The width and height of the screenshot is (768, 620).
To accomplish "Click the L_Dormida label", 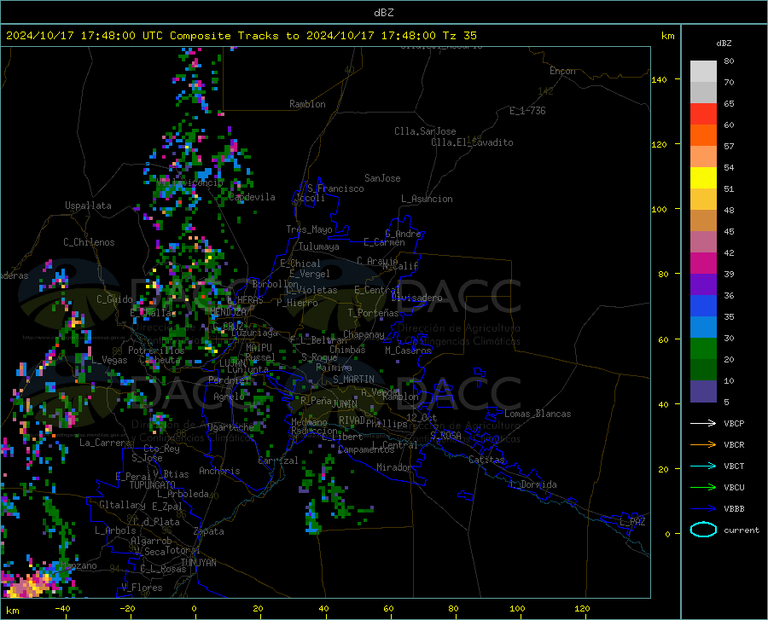I will (x=533, y=484).
